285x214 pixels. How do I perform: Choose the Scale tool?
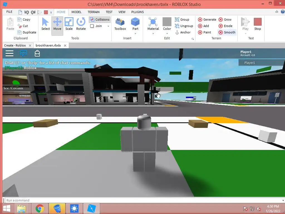[69, 24]
